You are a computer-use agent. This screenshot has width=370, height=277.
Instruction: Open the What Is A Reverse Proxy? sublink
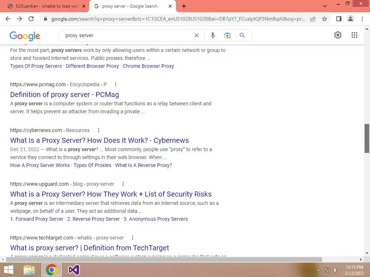(x=143, y=165)
